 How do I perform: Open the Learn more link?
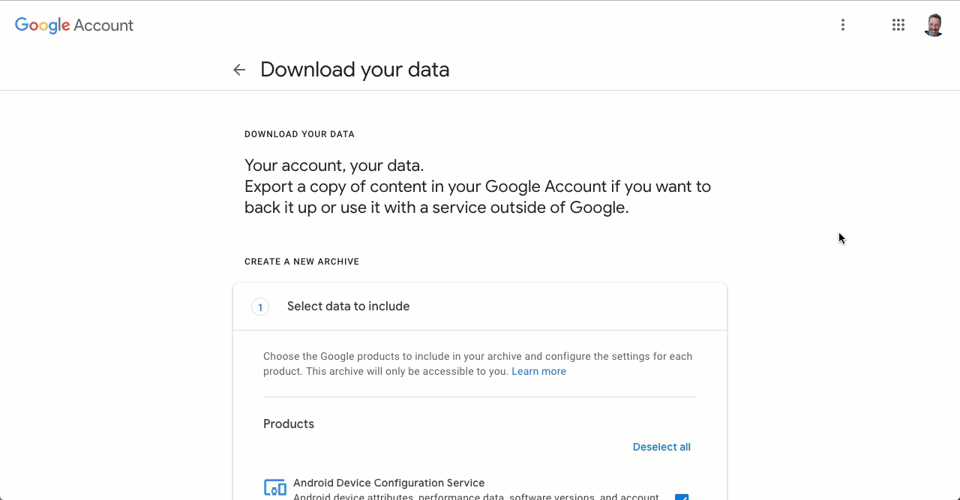538,372
